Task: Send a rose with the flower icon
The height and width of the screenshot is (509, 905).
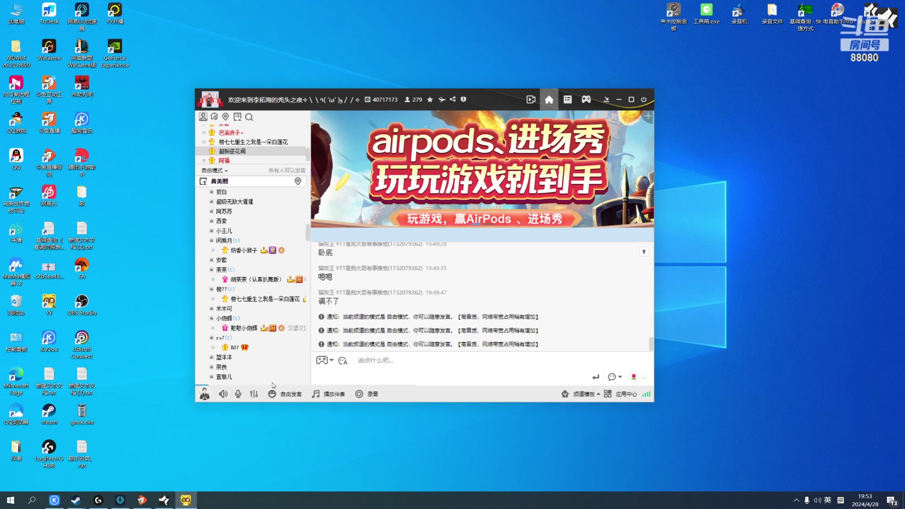Action: [634, 377]
